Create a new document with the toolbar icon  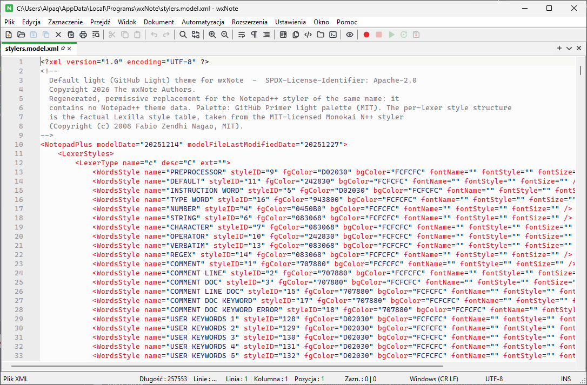click(9, 35)
